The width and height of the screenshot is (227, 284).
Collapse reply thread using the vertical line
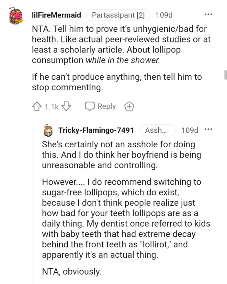pos(32,201)
